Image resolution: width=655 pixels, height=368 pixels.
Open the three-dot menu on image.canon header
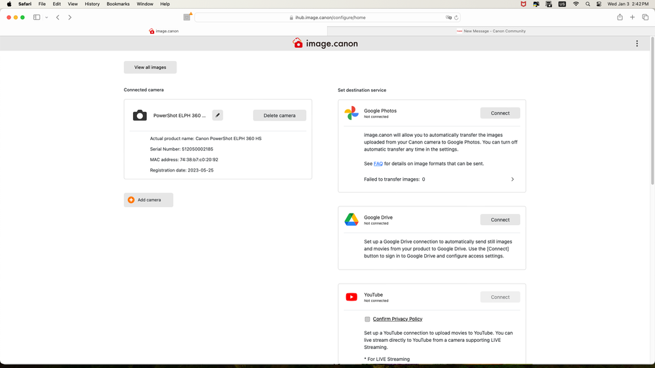(x=637, y=44)
